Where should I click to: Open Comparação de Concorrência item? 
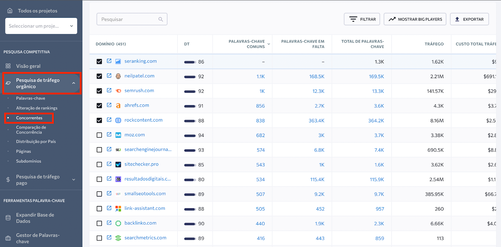[x=31, y=130]
